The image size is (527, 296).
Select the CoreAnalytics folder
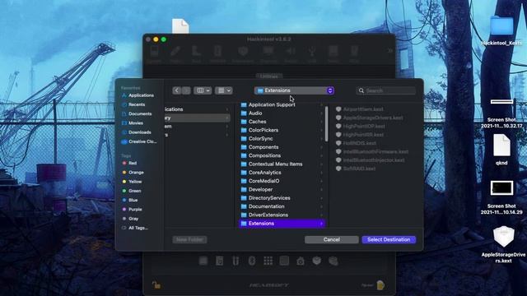(x=282, y=173)
